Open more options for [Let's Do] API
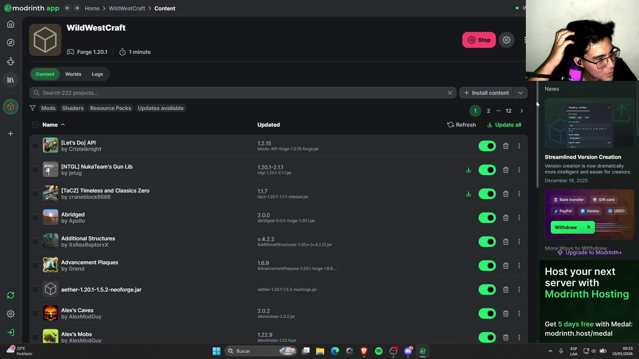 point(519,146)
